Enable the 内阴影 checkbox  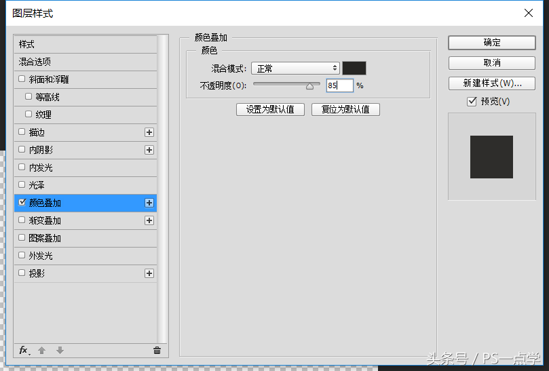[22, 149]
